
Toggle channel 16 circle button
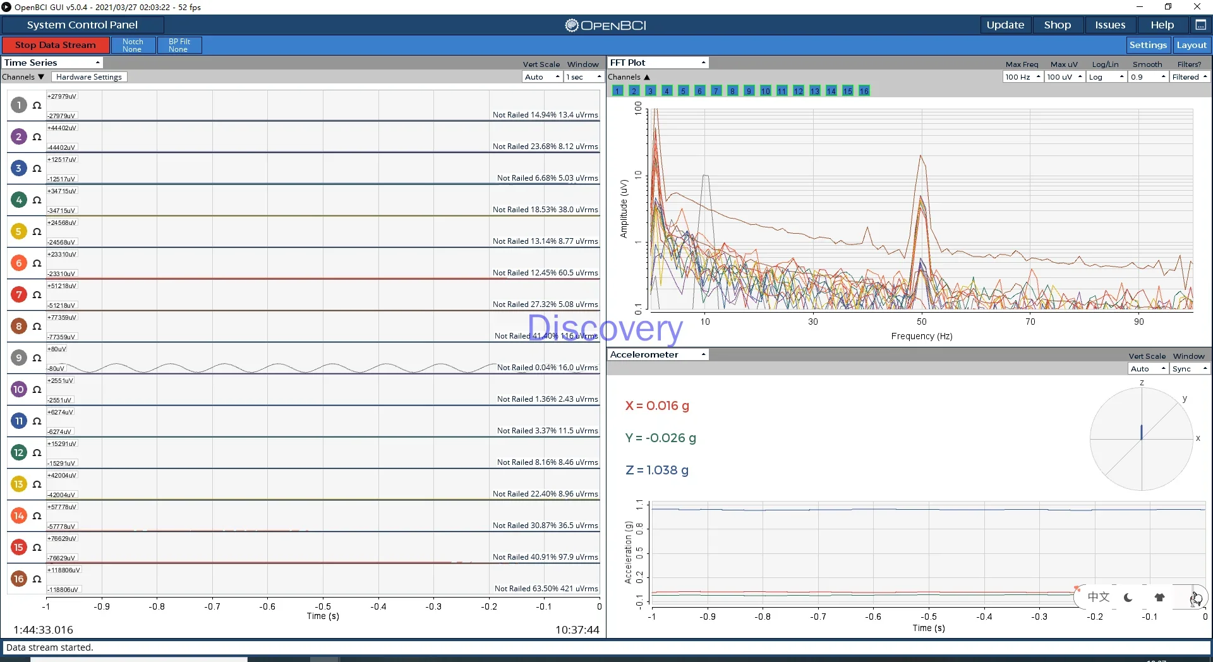pos(19,579)
